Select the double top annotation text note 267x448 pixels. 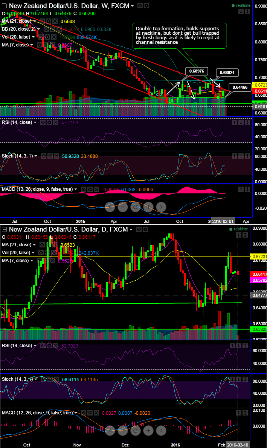(x=180, y=36)
